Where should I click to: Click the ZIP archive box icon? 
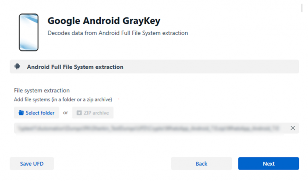[x=79, y=113]
